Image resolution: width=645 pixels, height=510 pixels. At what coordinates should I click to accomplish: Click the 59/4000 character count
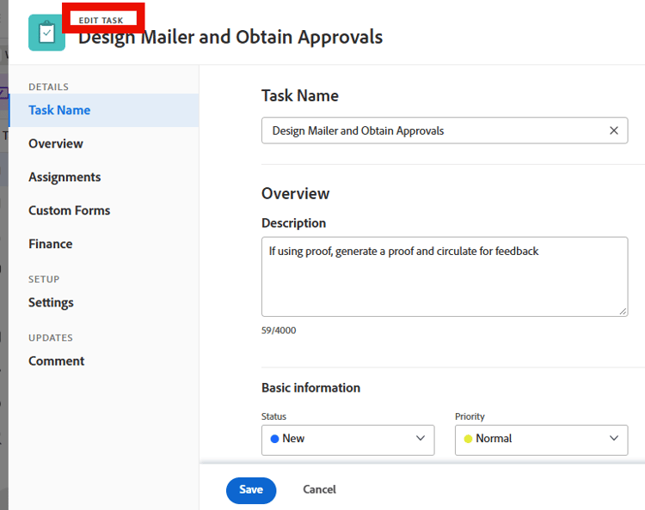(x=279, y=331)
